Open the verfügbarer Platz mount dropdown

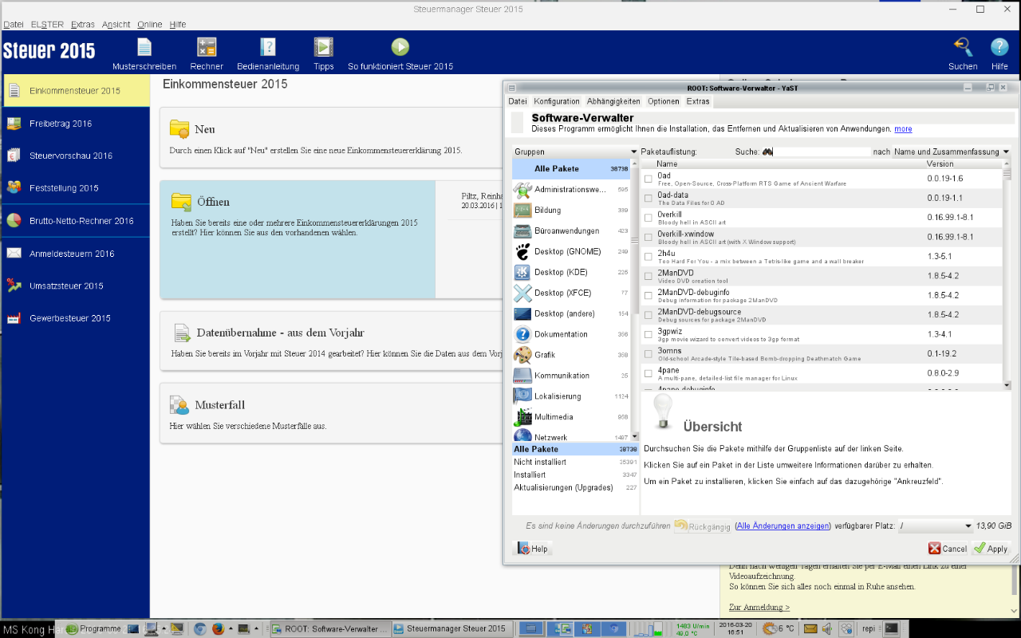[x=936, y=526]
